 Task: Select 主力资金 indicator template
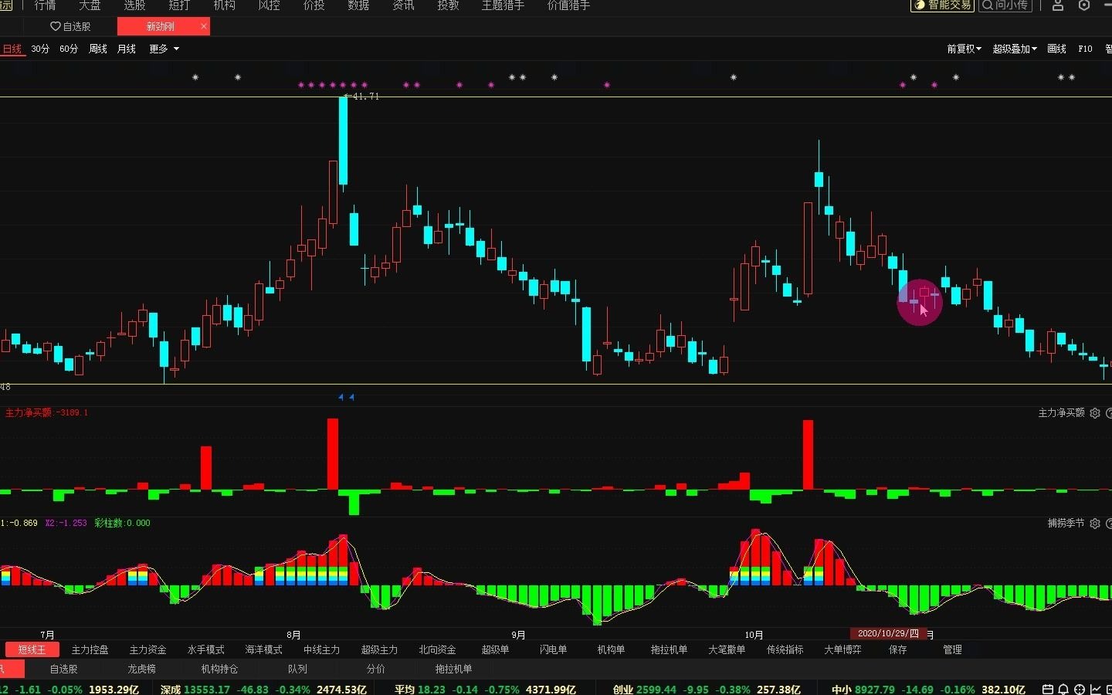[147, 649]
